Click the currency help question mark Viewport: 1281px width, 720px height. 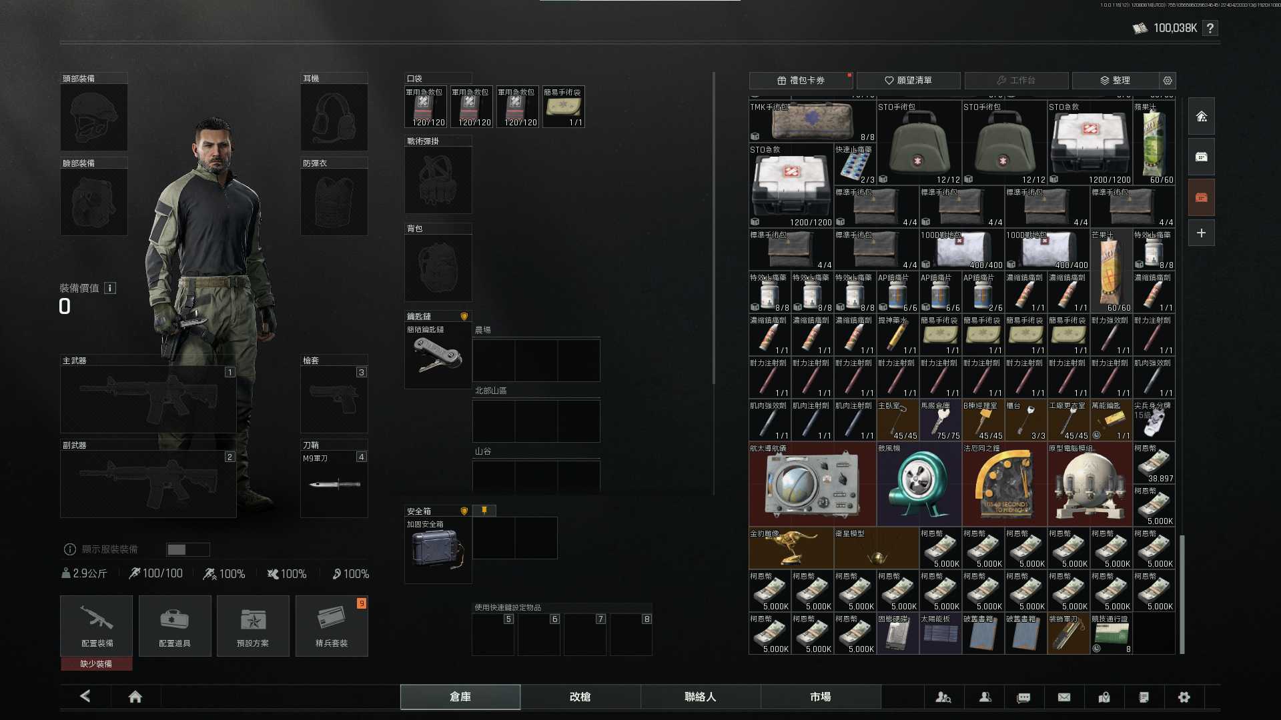pyautogui.click(x=1210, y=28)
